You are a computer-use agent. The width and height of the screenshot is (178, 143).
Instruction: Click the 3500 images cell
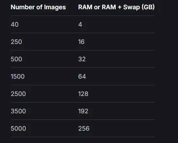pyautogui.click(x=18, y=111)
